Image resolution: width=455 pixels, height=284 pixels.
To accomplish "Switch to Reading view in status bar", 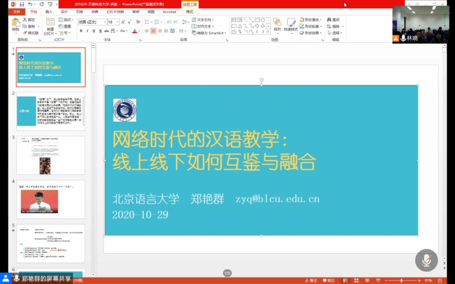I will point(367,281).
